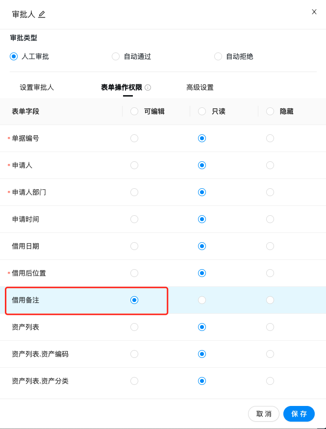This screenshot has width=326, height=429.
Task: Select 自动拒绝 approval type
Action: tap(218, 56)
